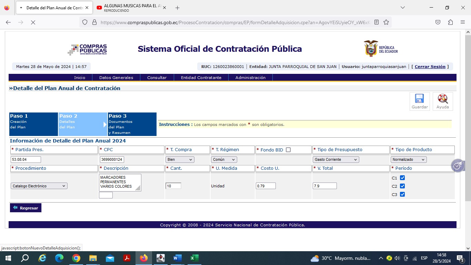Image resolution: width=471 pixels, height=265 pixels.
Task: Click the Compras Públicas logo
Action: click(x=87, y=49)
